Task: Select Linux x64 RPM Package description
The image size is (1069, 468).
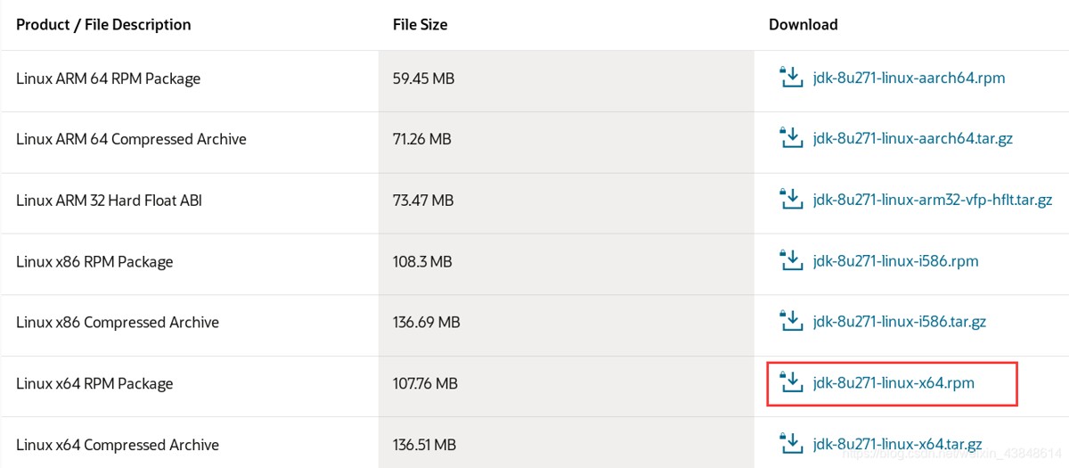Action: pyautogui.click(x=94, y=384)
